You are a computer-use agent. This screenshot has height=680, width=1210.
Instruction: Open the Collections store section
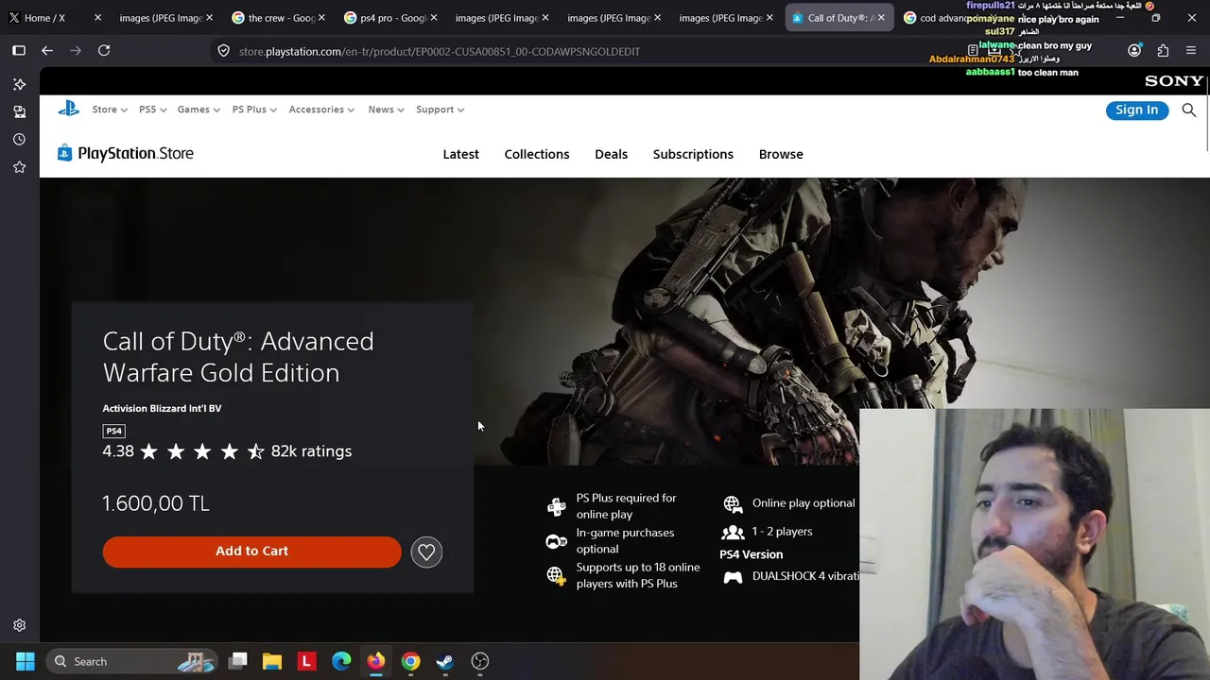[x=537, y=154]
